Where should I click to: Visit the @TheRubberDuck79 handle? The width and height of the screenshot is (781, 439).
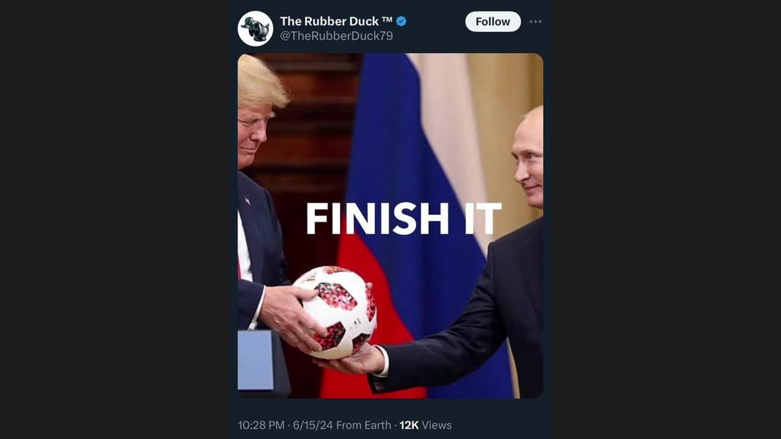click(x=336, y=36)
